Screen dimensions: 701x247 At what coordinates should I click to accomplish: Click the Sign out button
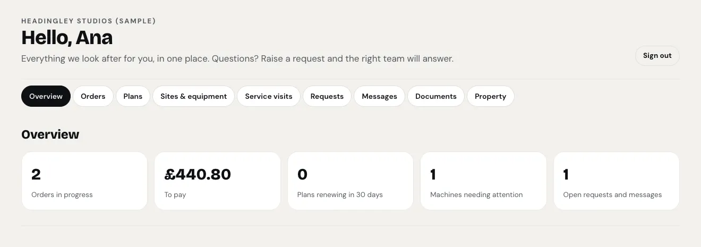point(657,56)
